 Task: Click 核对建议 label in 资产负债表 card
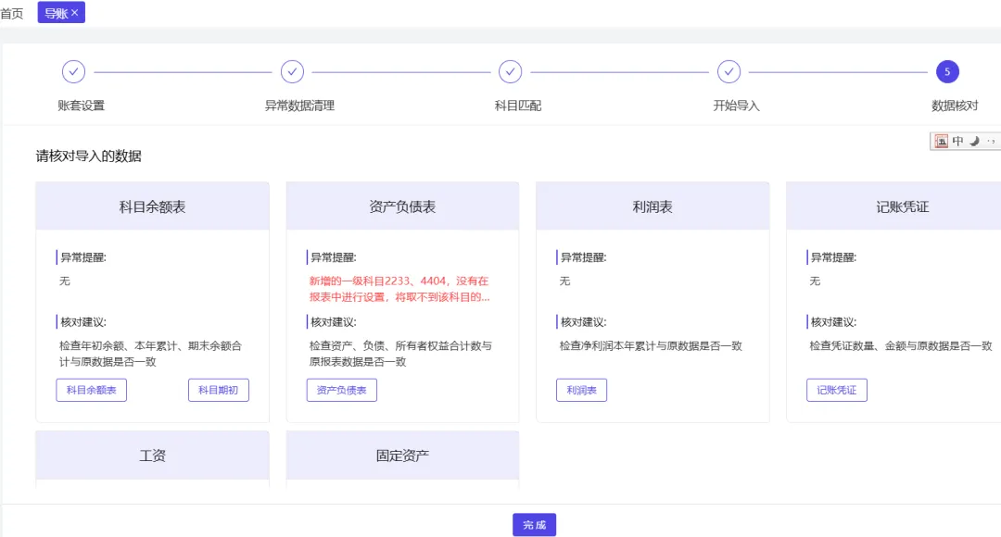[x=334, y=322]
